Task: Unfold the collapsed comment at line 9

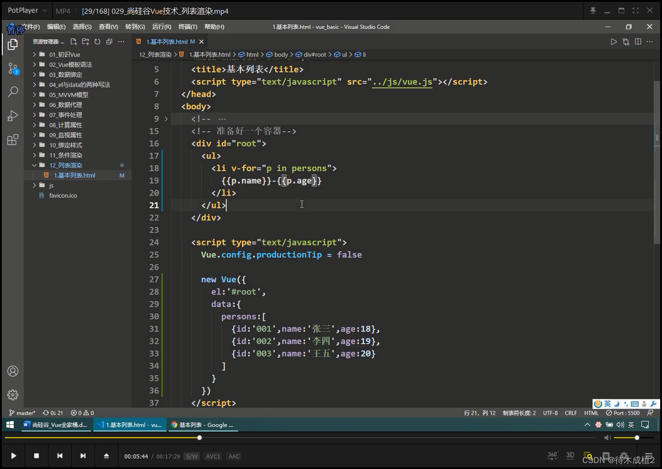Action: click(x=166, y=119)
